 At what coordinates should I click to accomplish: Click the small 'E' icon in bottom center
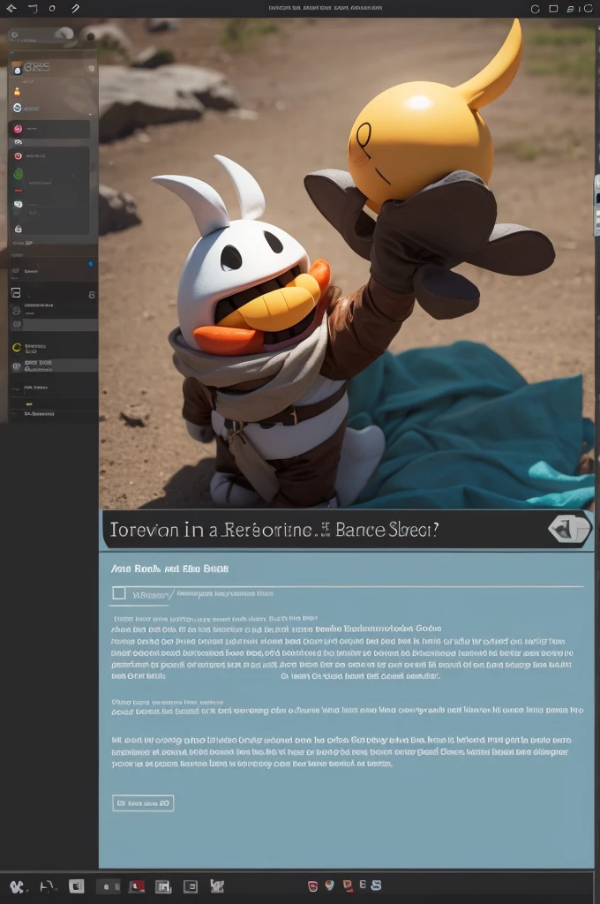coord(363,885)
